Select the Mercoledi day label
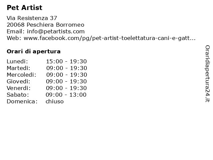This screenshot has height=160, width=213. 21,75
